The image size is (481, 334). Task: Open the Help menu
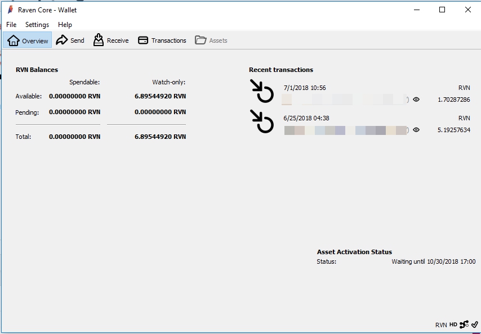tap(65, 25)
